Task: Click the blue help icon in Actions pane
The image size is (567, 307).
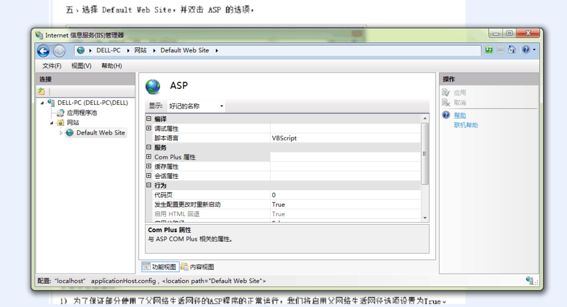Action: [x=446, y=115]
